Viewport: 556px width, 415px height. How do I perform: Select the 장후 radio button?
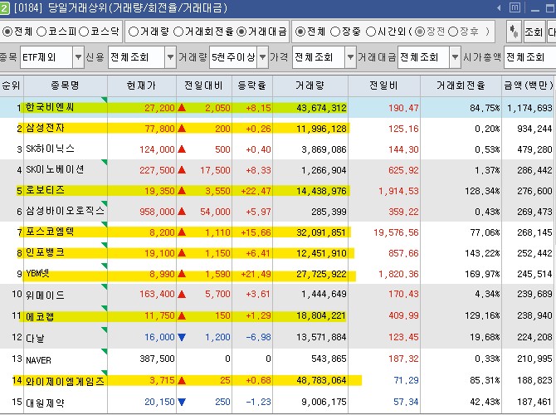click(x=453, y=32)
